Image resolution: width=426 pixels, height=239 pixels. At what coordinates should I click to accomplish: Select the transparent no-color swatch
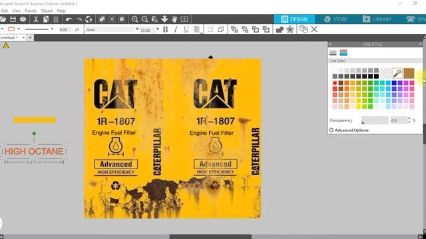click(385, 74)
